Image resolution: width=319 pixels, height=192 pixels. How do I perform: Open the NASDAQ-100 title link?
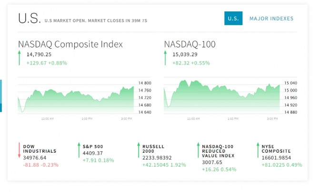tap(190, 44)
